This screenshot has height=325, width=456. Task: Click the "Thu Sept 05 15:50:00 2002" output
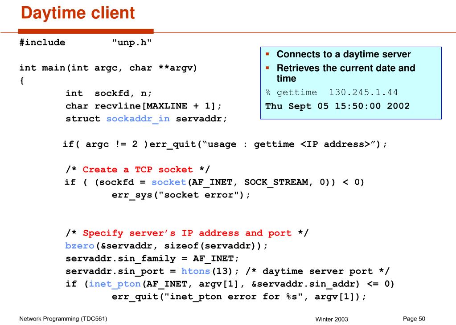(x=337, y=106)
